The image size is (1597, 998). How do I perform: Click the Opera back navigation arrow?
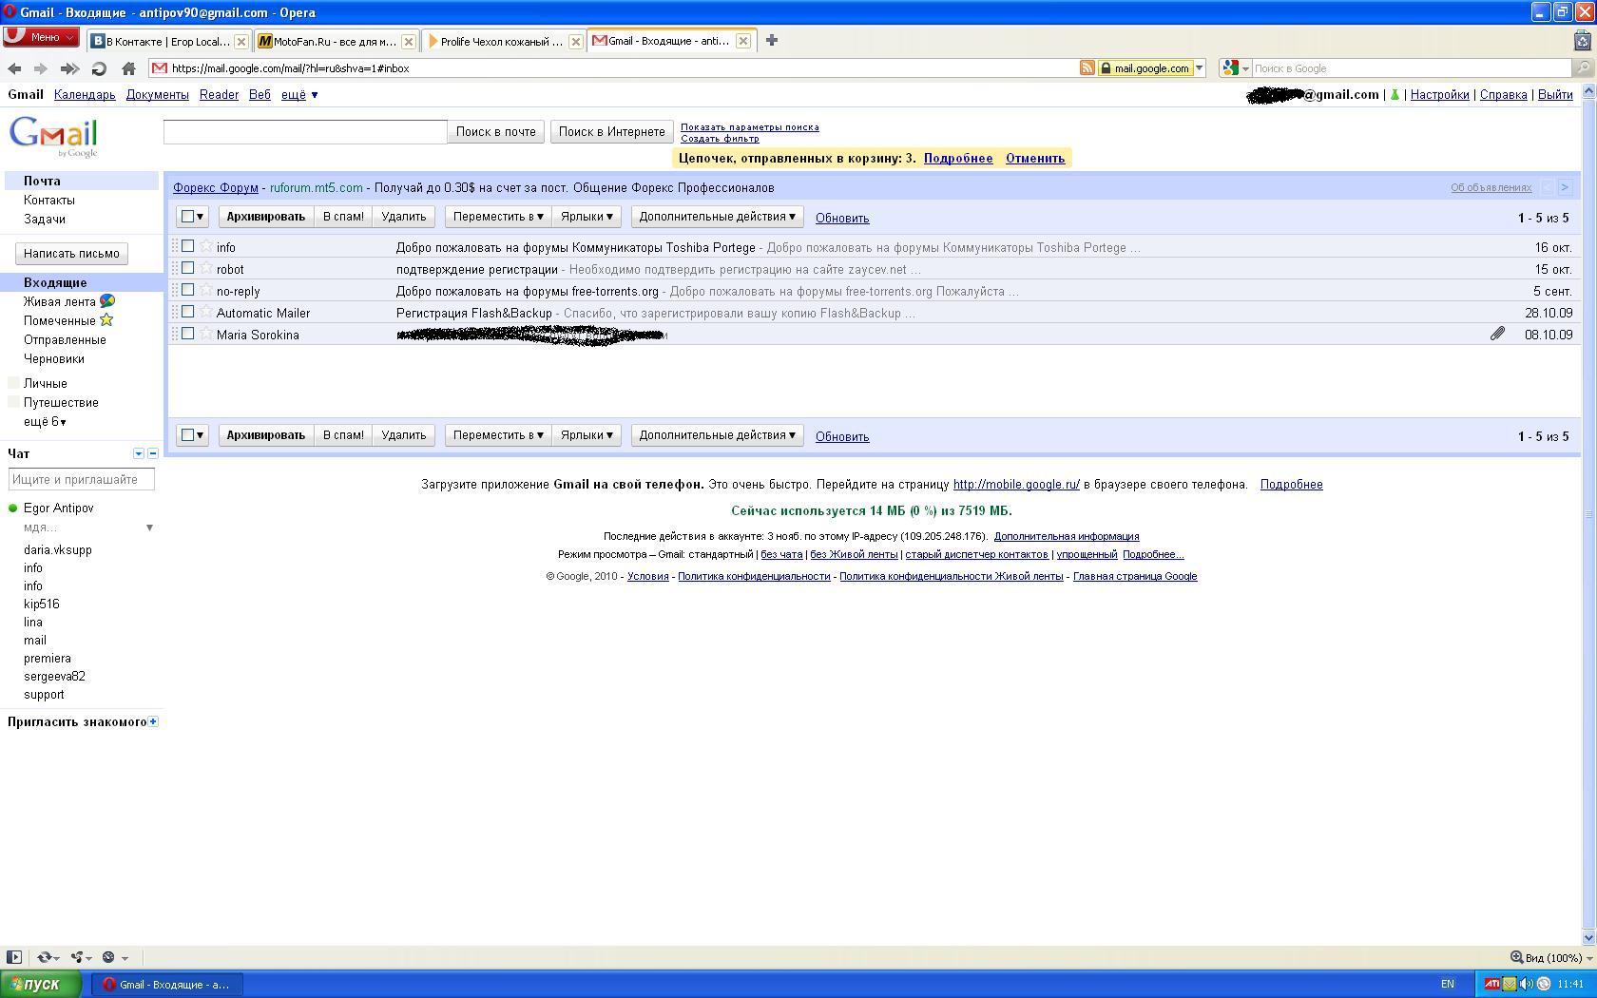14,68
